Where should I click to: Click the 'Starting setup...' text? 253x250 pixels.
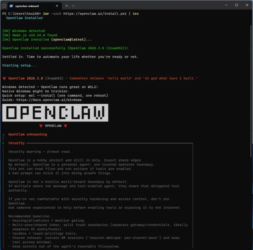click(x=20, y=65)
